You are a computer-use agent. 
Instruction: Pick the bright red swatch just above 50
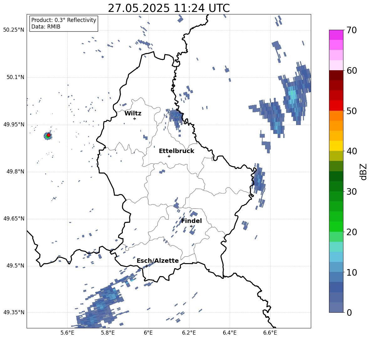point(336,106)
